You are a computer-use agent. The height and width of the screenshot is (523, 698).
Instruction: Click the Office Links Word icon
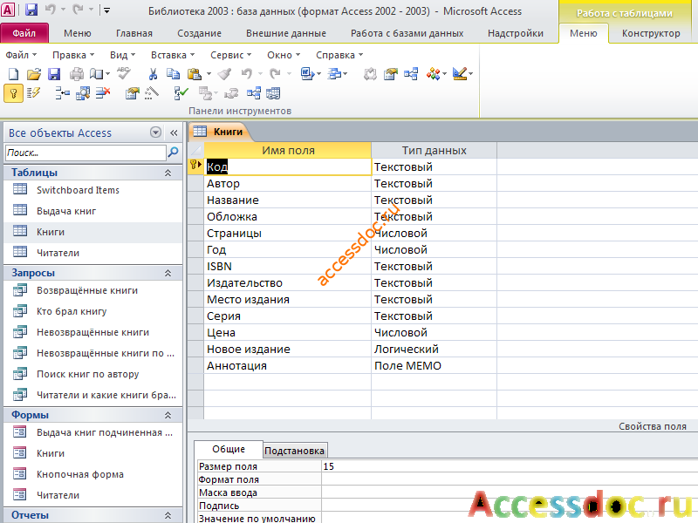point(307,74)
